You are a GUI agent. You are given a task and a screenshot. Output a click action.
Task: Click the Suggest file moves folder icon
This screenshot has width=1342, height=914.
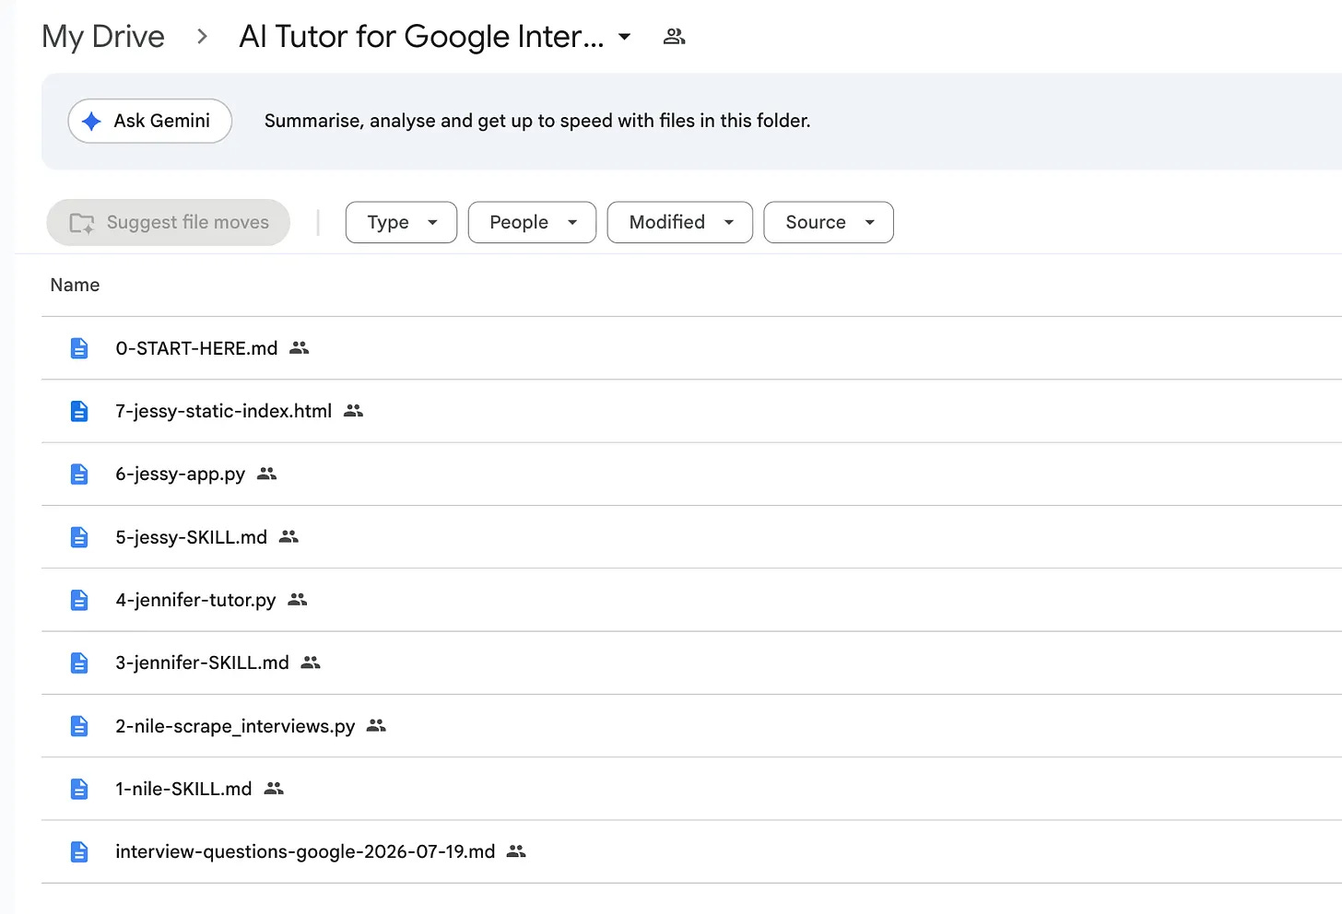coord(82,223)
